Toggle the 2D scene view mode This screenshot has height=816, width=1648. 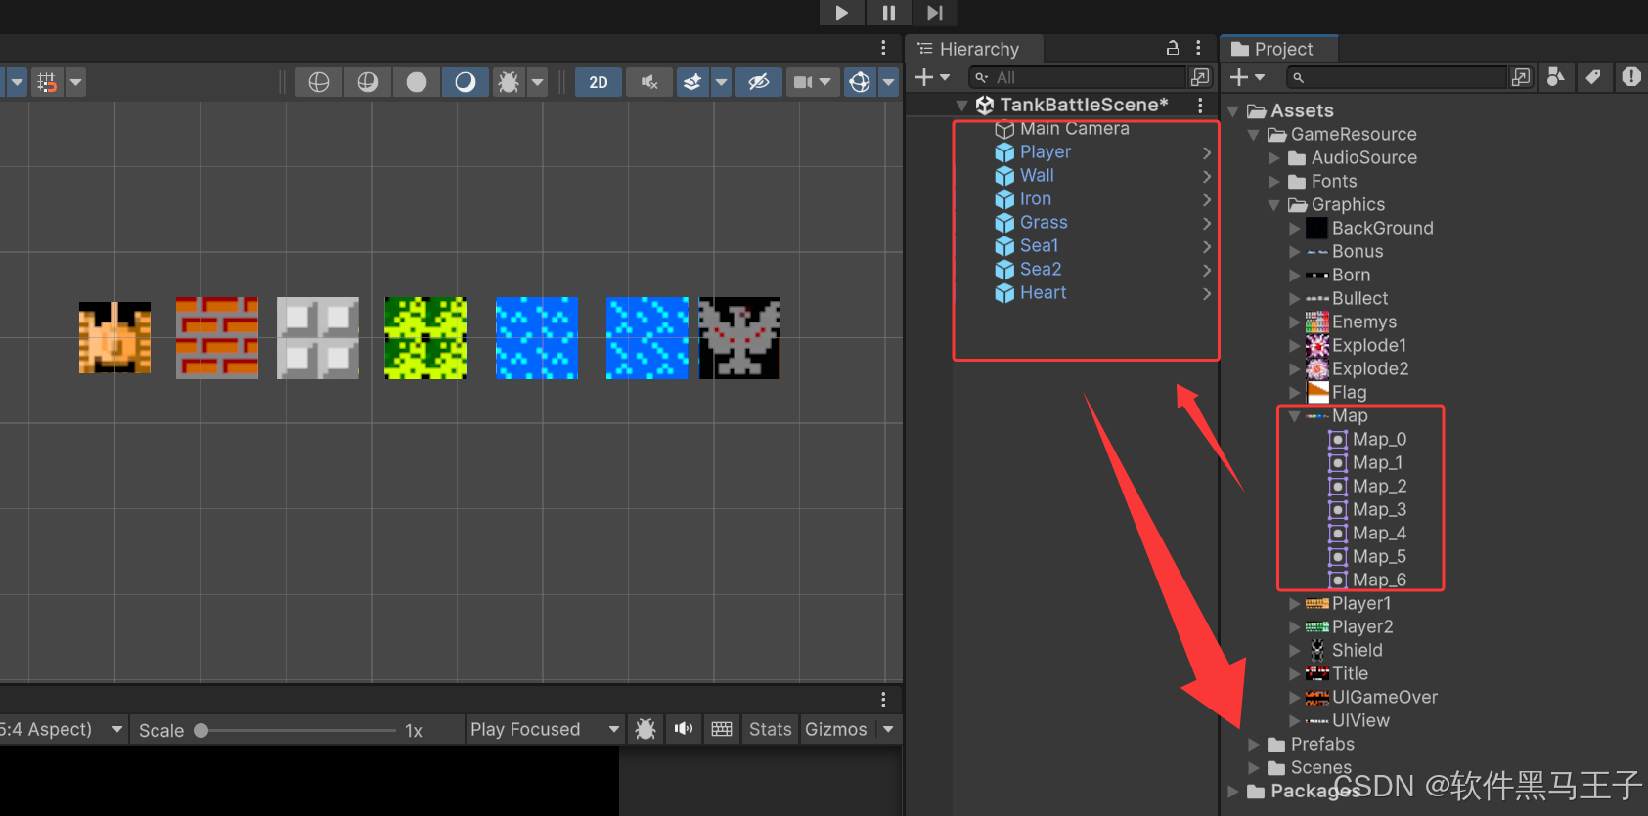click(599, 82)
